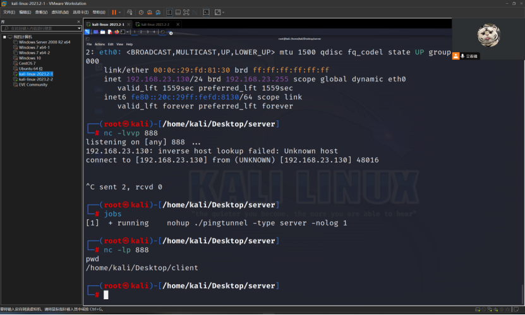Click the sound card status icon
The width and height of the screenshot is (525, 315).
pyautogui.click(x=496, y=309)
